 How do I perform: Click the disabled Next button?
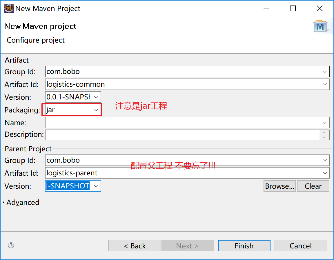coord(188,246)
